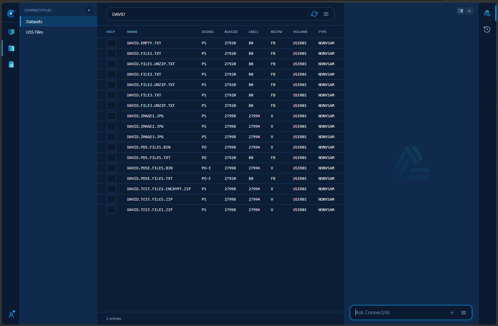Click the BLKSIZE column header
This screenshot has height=326, width=498.
[x=231, y=32]
